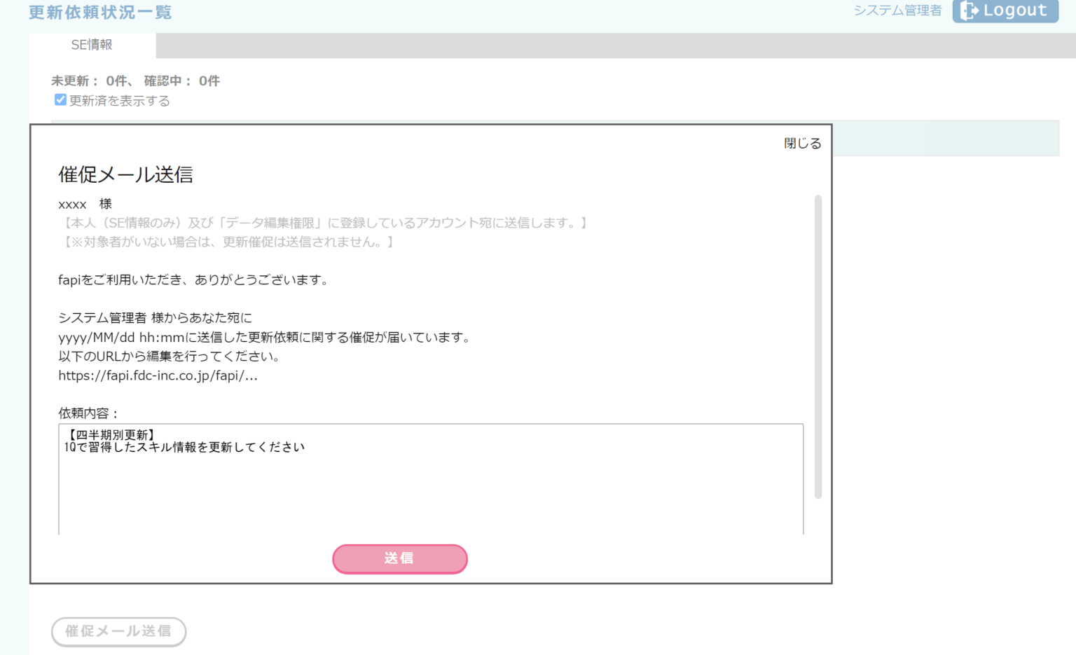Click the 【四半期別更新】 line in the text area
This screenshot has width=1076, height=655.
point(110,435)
